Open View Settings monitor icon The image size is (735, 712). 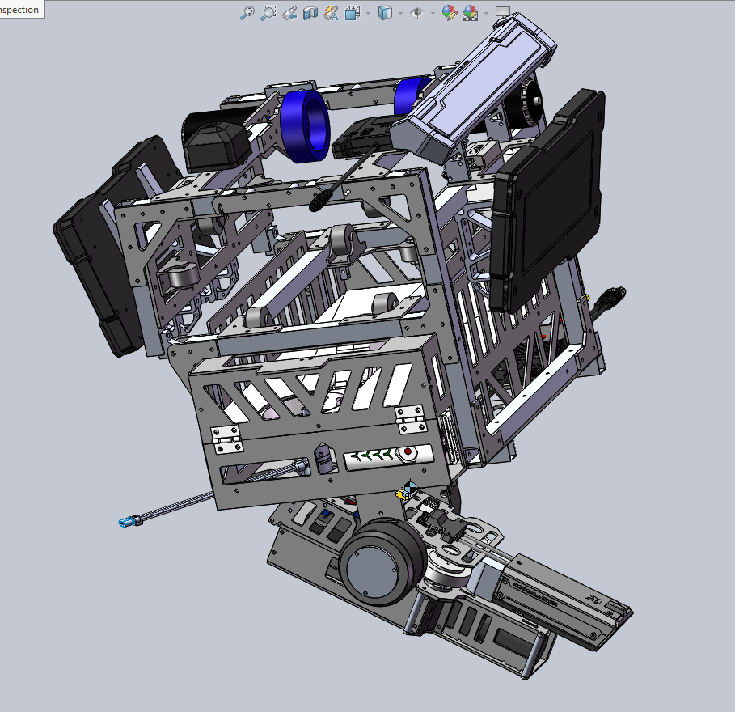503,12
